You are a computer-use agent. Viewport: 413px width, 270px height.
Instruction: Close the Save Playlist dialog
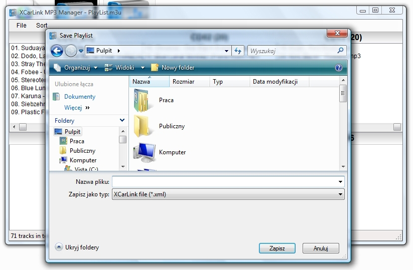tap(337, 33)
